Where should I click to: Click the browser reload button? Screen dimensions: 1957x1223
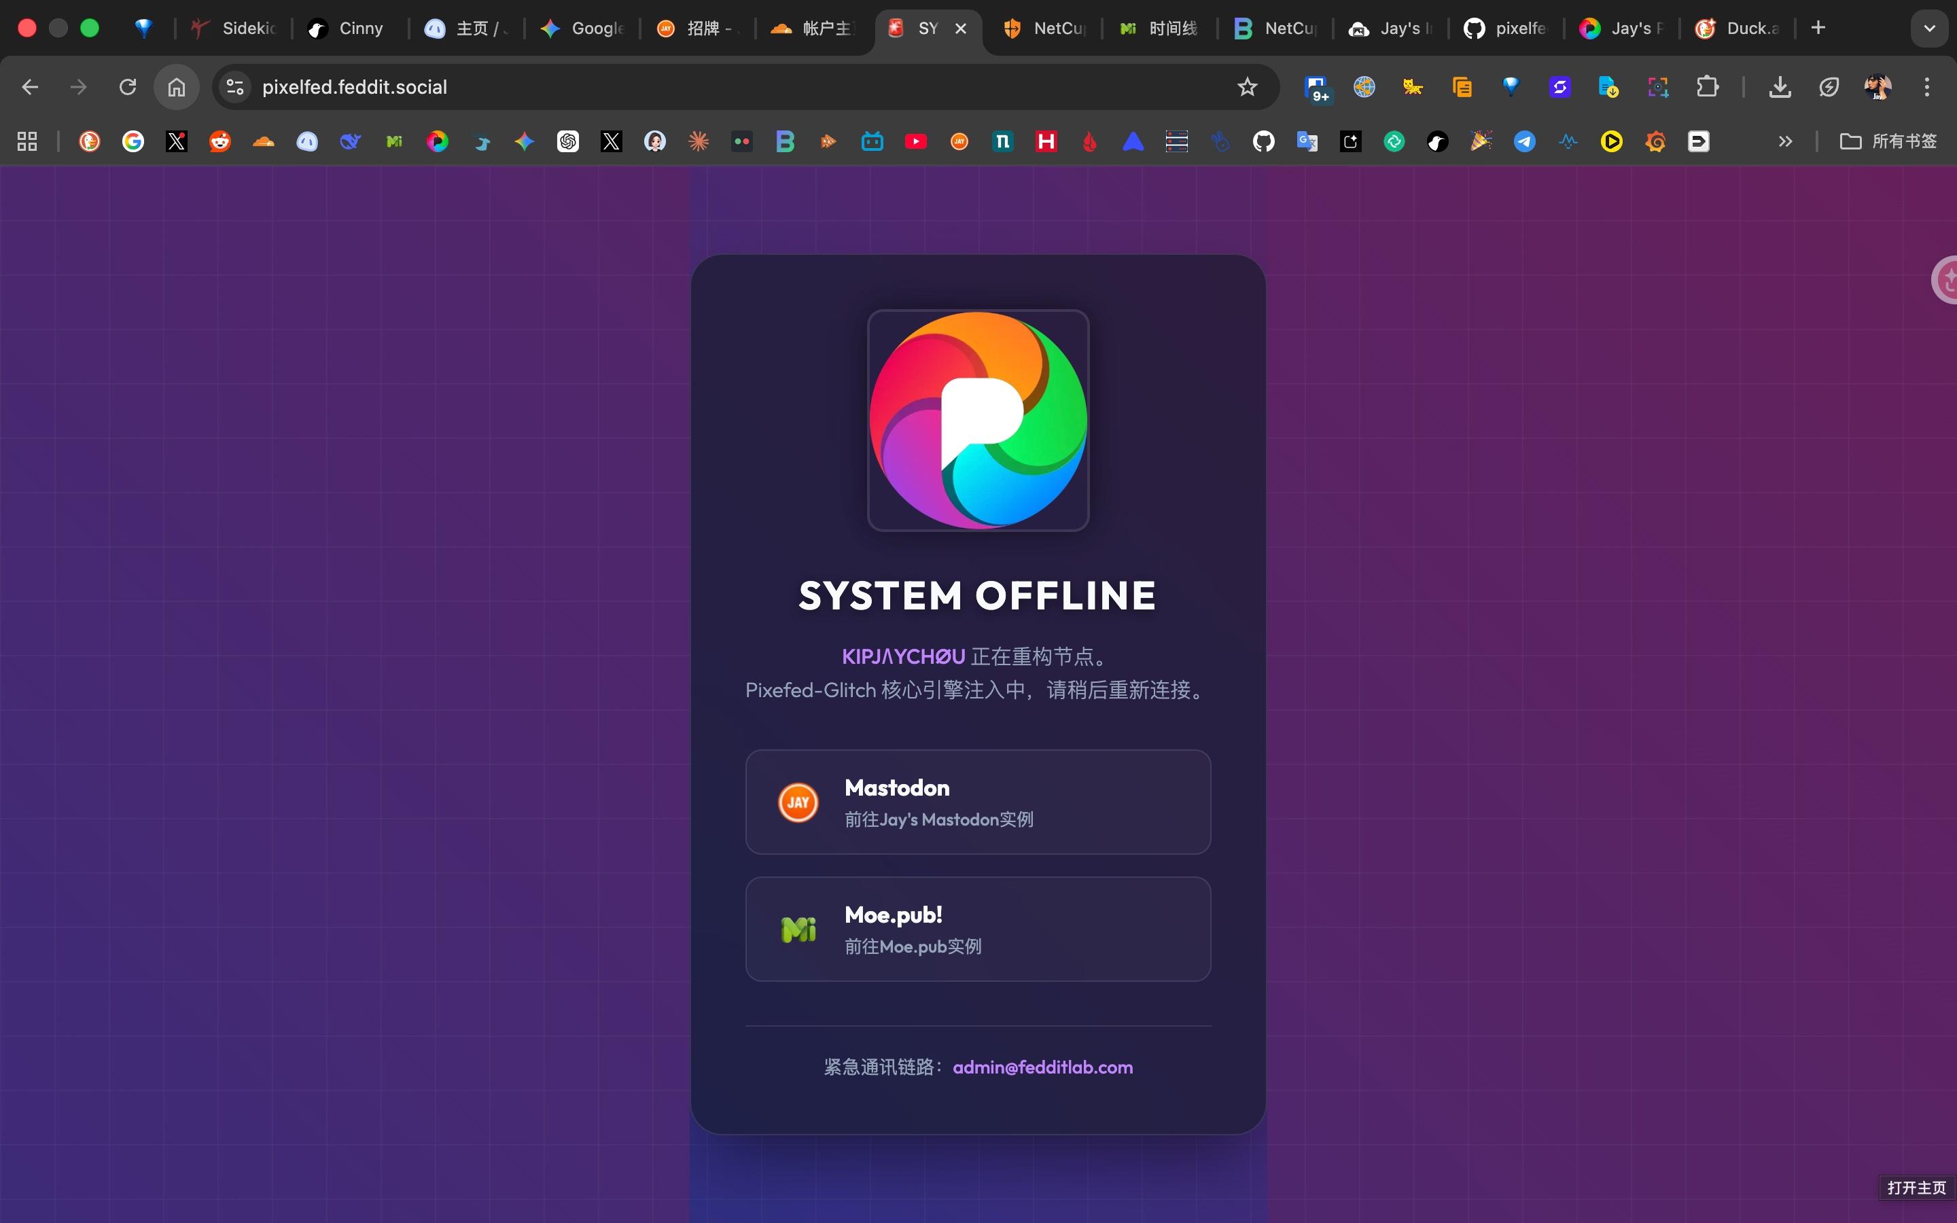click(x=128, y=86)
